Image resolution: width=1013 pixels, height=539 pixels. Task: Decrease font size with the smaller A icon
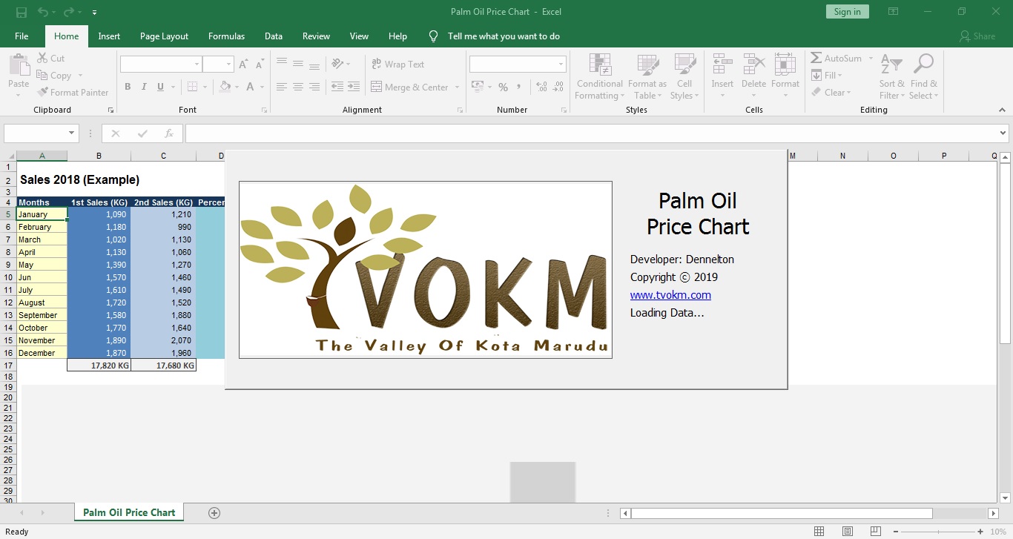(260, 65)
